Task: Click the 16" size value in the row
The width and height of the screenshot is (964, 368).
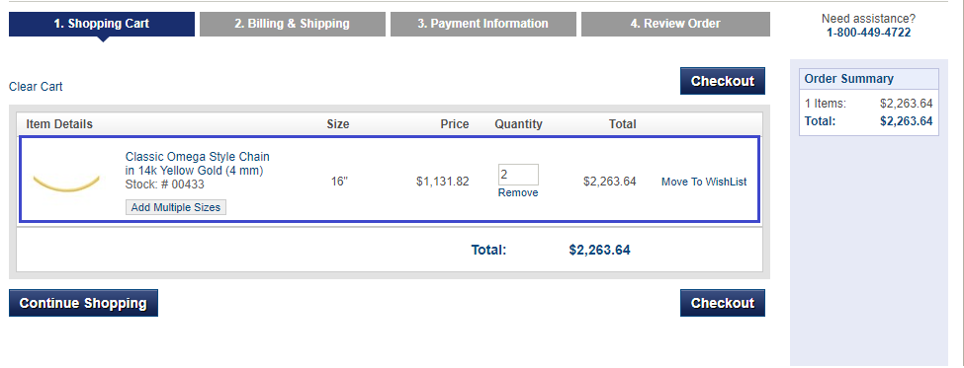Action: pyautogui.click(x=339, y=182)
